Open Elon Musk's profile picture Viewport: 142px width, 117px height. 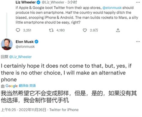7,44
